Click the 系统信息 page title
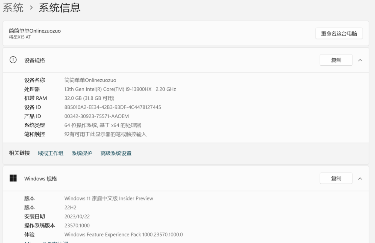Image resolution: width=375 pixels, height=243 pixels. (x=60, y=8)
